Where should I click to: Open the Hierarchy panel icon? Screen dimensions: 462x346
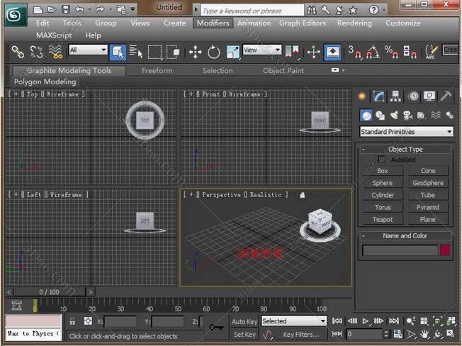[396, 96]
